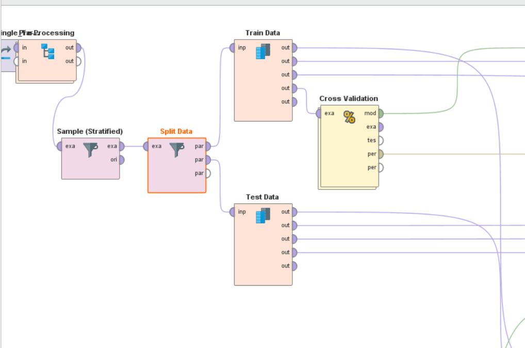The width and height of the screenshot is (525, 348).
Task: Click the first 'par' port of Split Data
Action: point(208,146)
